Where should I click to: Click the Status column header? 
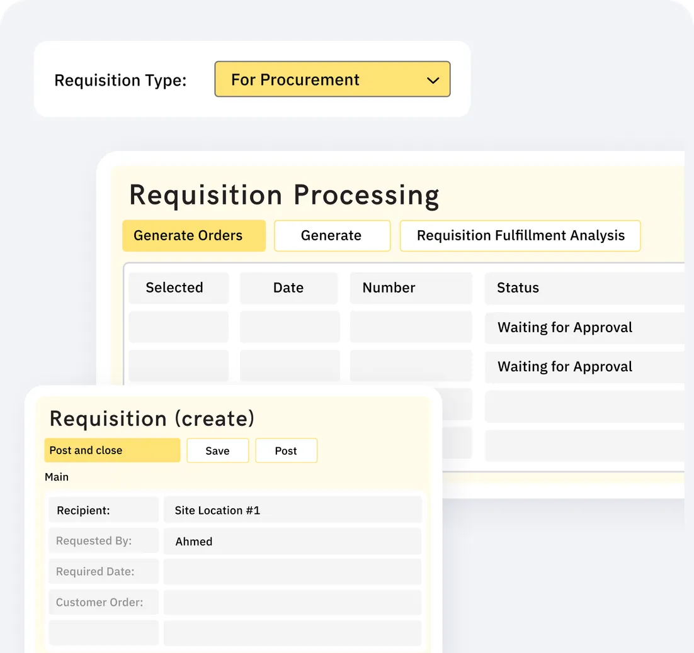pos(584,288)
